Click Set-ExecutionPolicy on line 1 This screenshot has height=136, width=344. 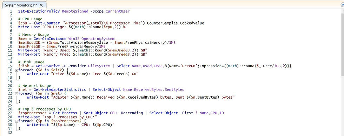point(39,11)
